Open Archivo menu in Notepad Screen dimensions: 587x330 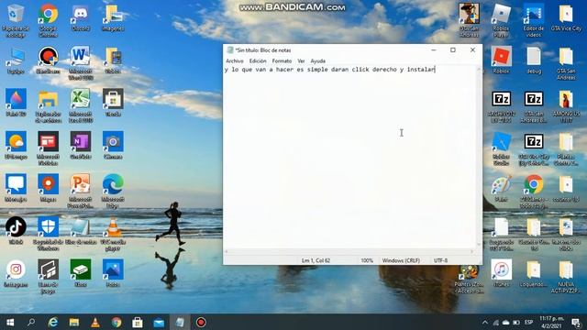point(235,60)
